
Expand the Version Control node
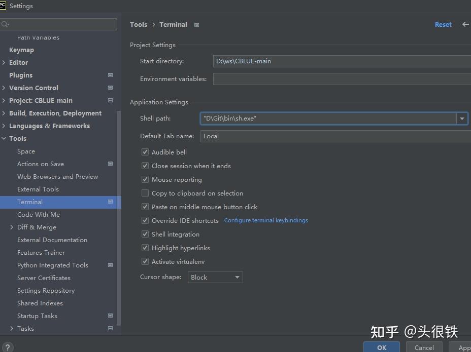(x=4, y=88)
